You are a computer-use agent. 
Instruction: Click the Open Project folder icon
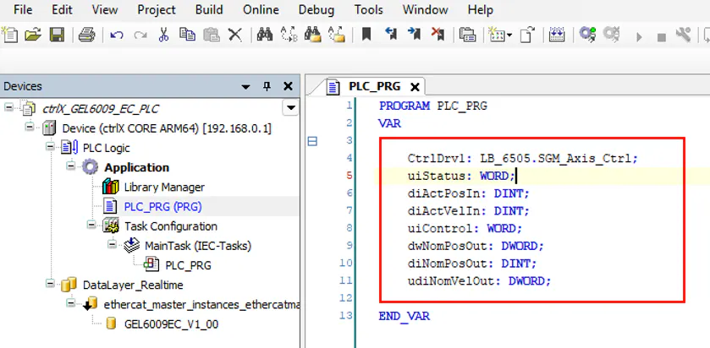click(x=33, y=35)
